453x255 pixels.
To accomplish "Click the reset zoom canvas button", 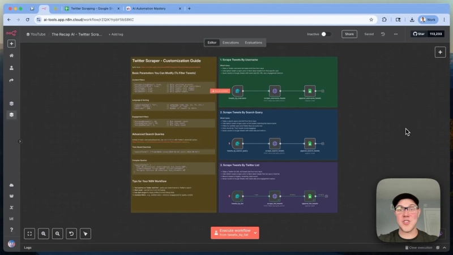I will click(x=71, y=234).
